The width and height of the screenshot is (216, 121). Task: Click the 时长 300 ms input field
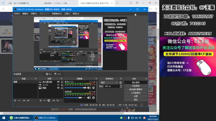pos(112,86)
